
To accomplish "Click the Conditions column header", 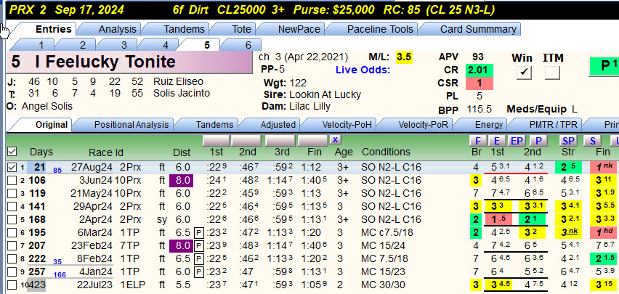I will pos(386,152).
